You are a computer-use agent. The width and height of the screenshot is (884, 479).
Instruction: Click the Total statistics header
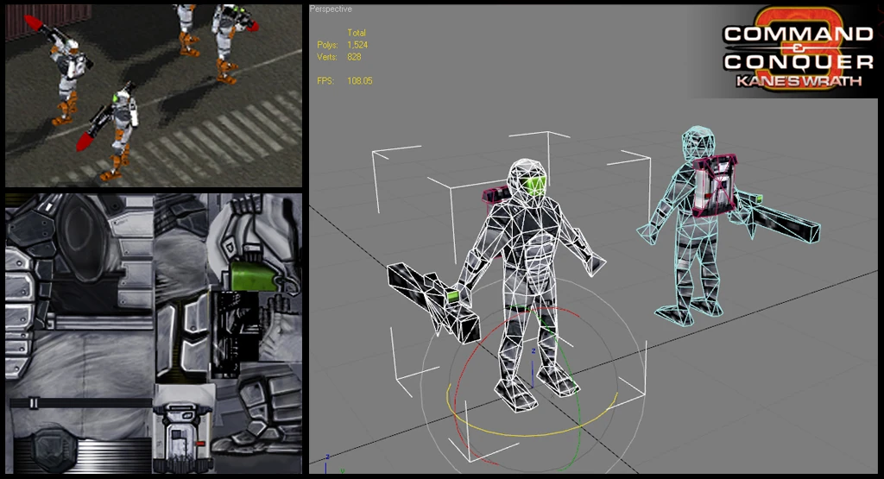(x=357, y=33)
